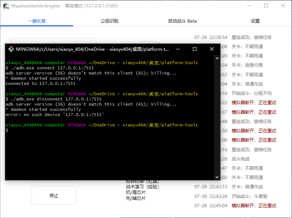Maximize the MaaAssistantArknights window

coord(266,6)
